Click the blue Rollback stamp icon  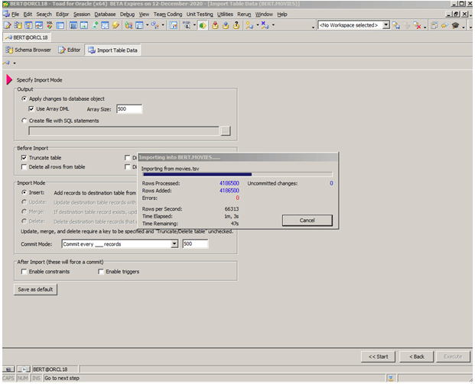[x=226, y=25]
